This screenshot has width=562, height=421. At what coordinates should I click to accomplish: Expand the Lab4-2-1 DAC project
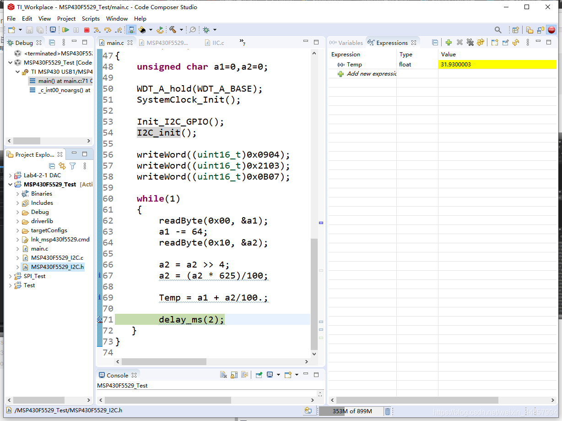(x=11, y=175)
